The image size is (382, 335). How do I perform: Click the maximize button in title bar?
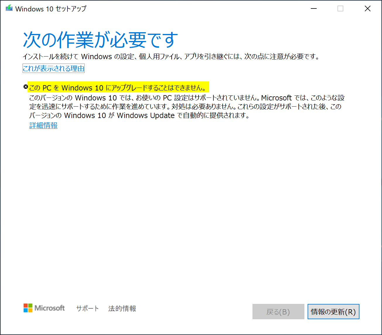pos(340,8)
